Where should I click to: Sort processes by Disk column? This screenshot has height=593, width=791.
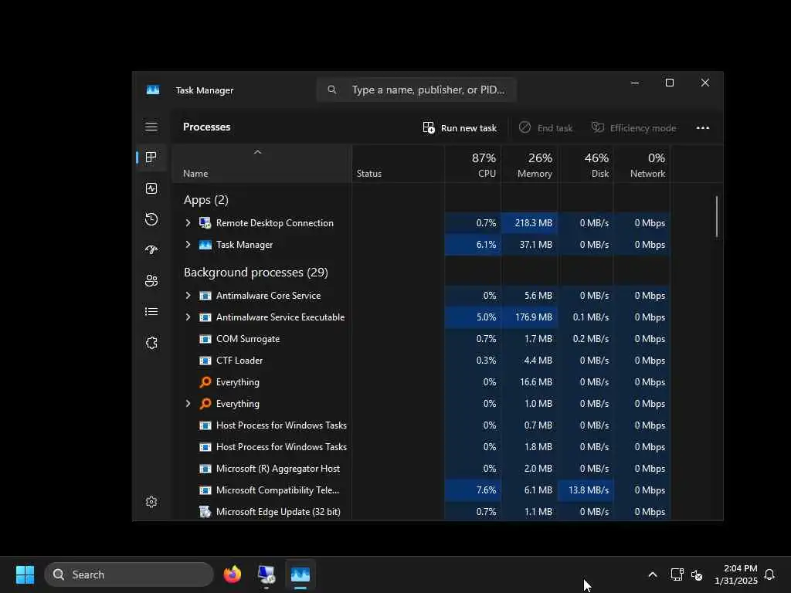[586, 165]
